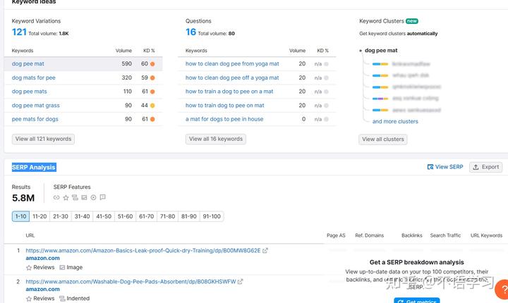Click the fourth cluster bar with purple segment
Screen dimensions: 508x303
coord(380,99)
